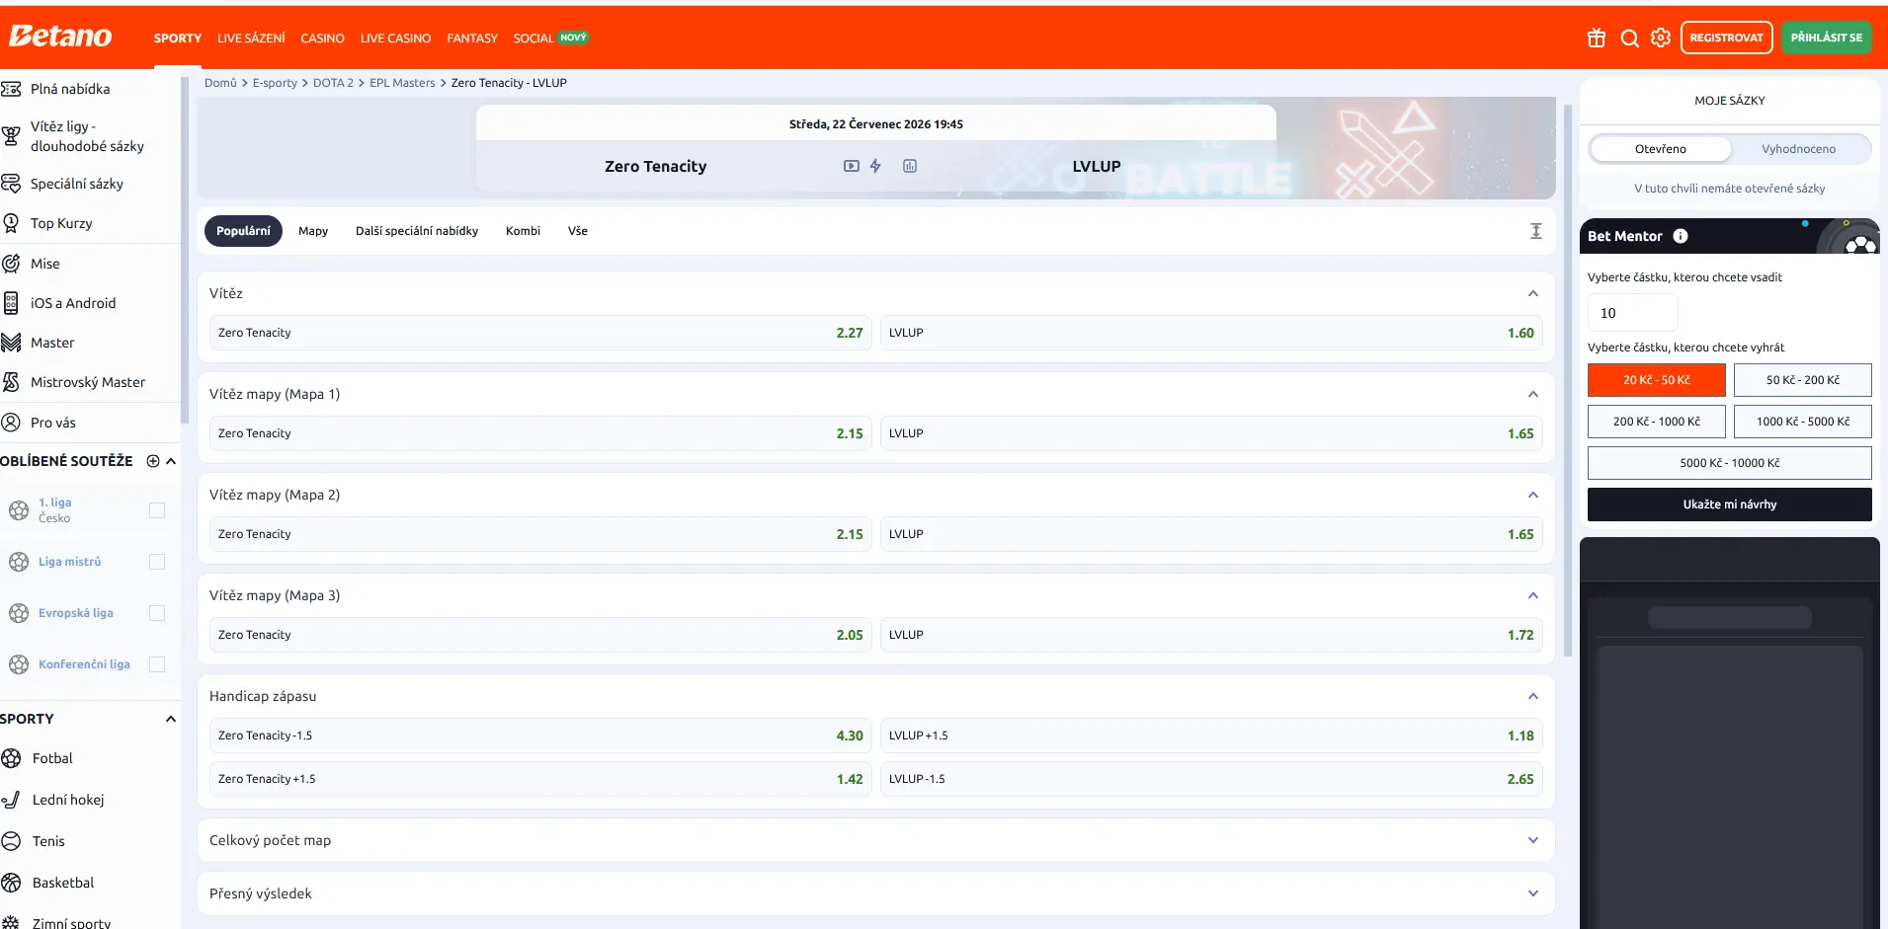Select the 50 Kč - 200 Kč range
Viewport: 1888px width, 929px height.
(x=1803, y=380)
